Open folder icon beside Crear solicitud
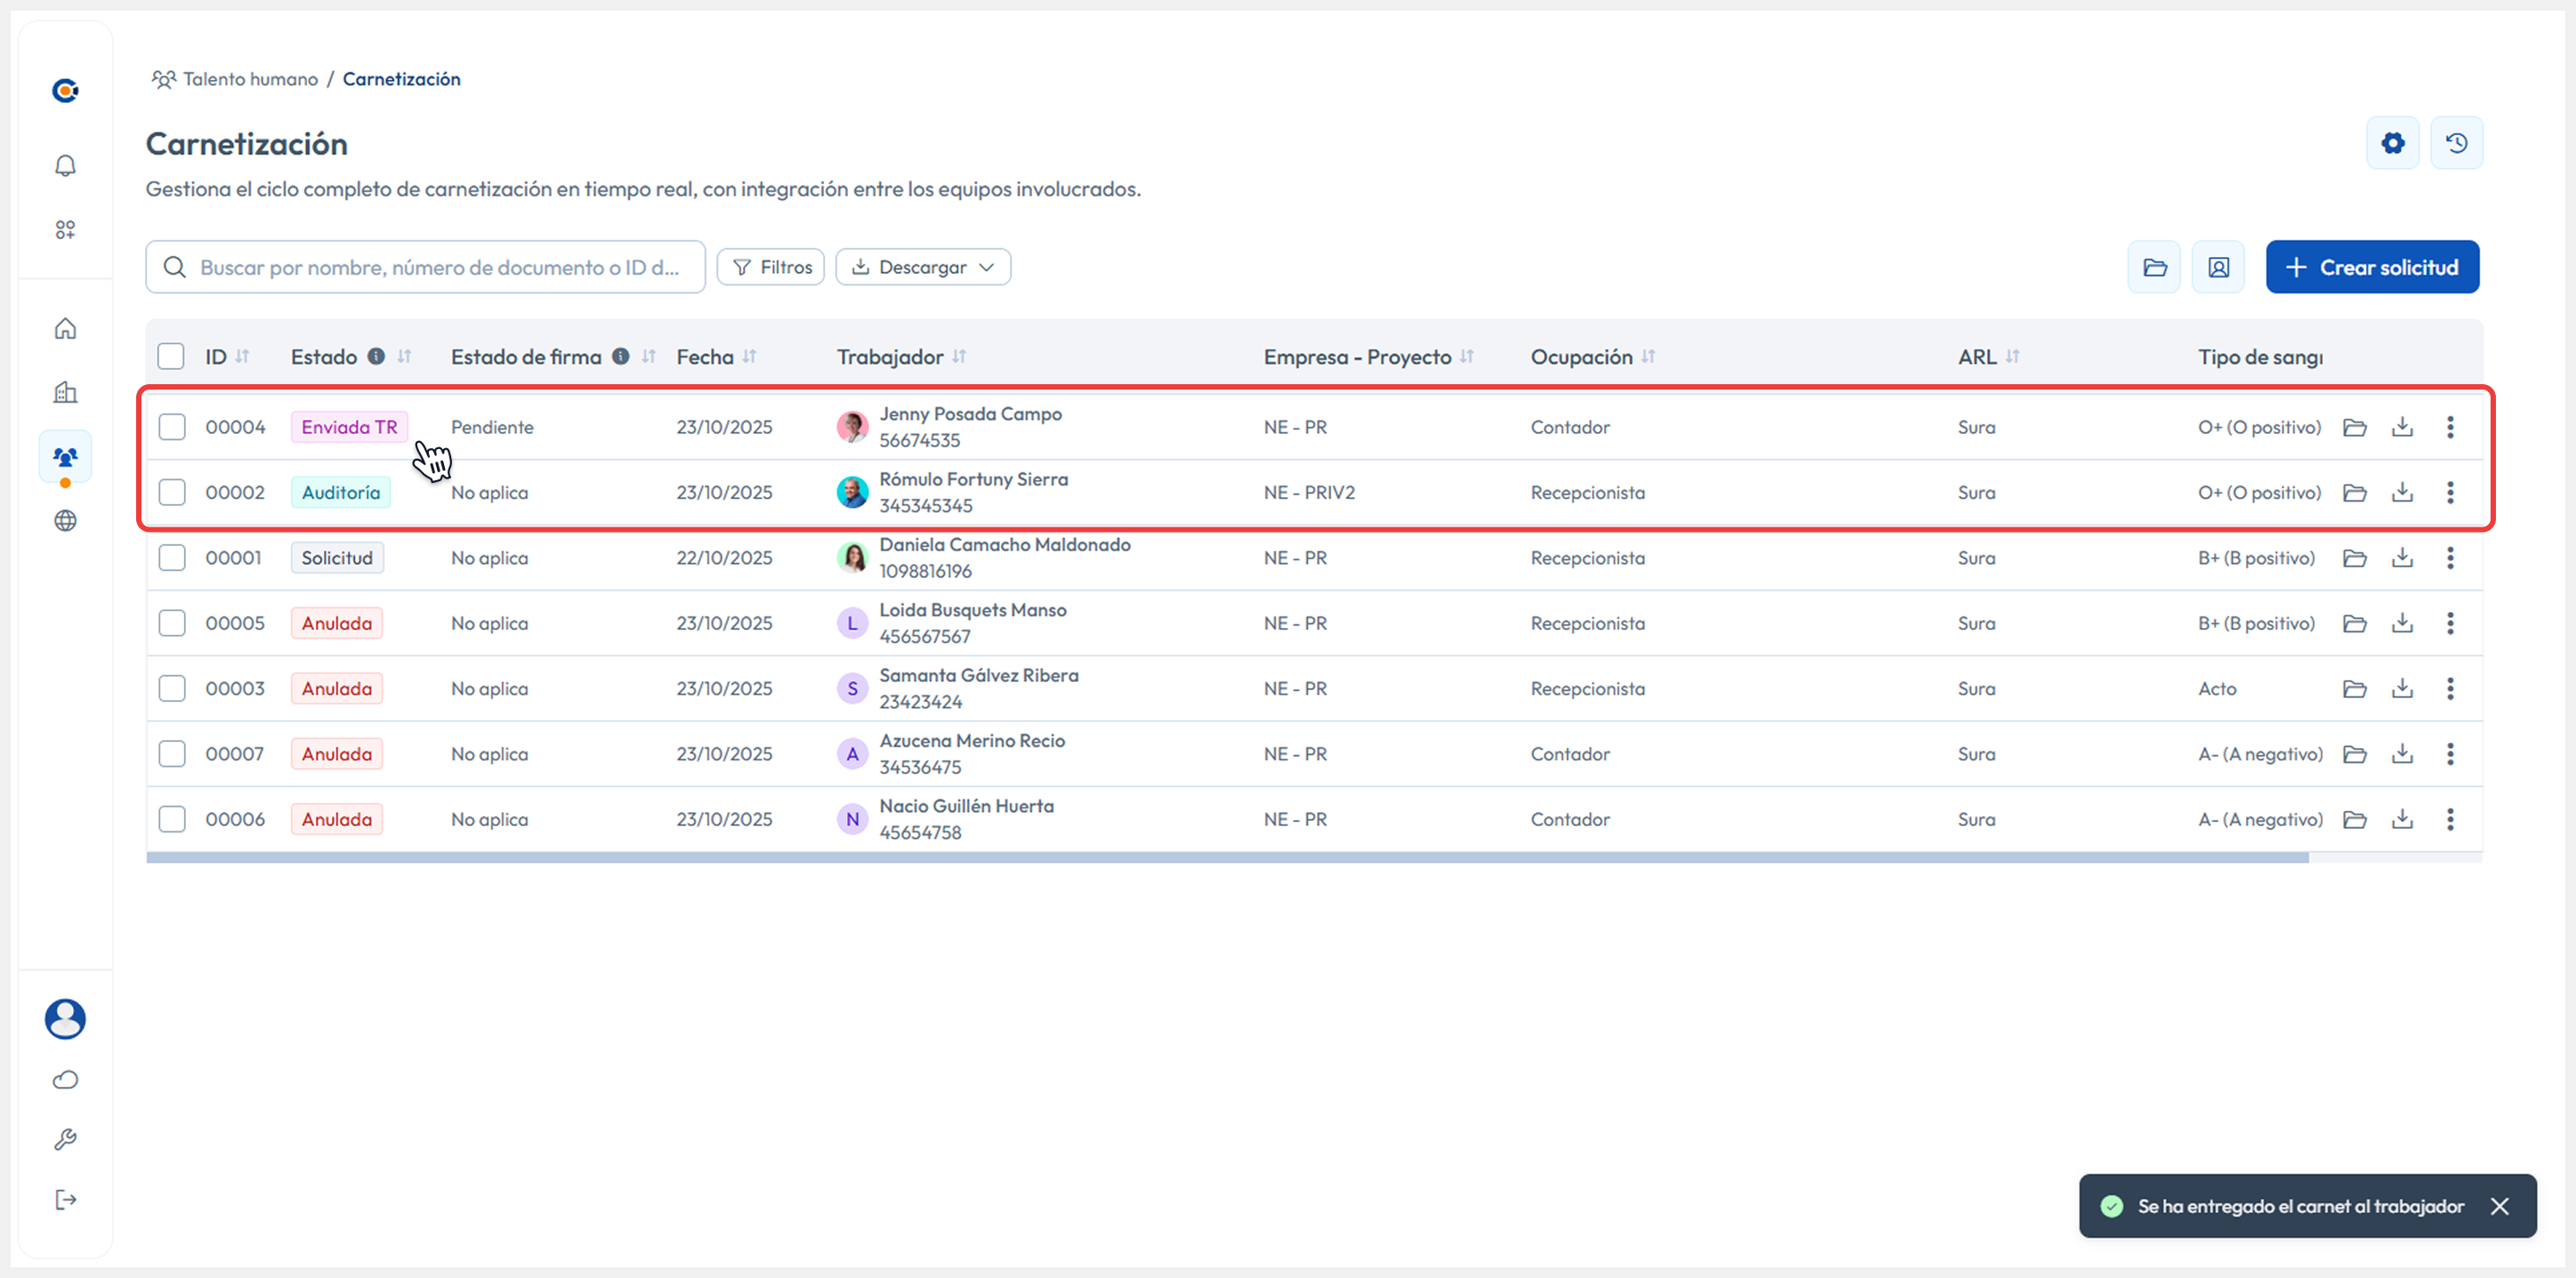The image size is (2576, 1278). coord(2154,267)
